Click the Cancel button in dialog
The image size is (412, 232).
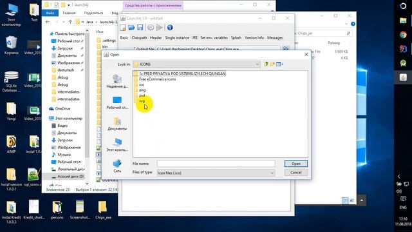tap(296, 173)
